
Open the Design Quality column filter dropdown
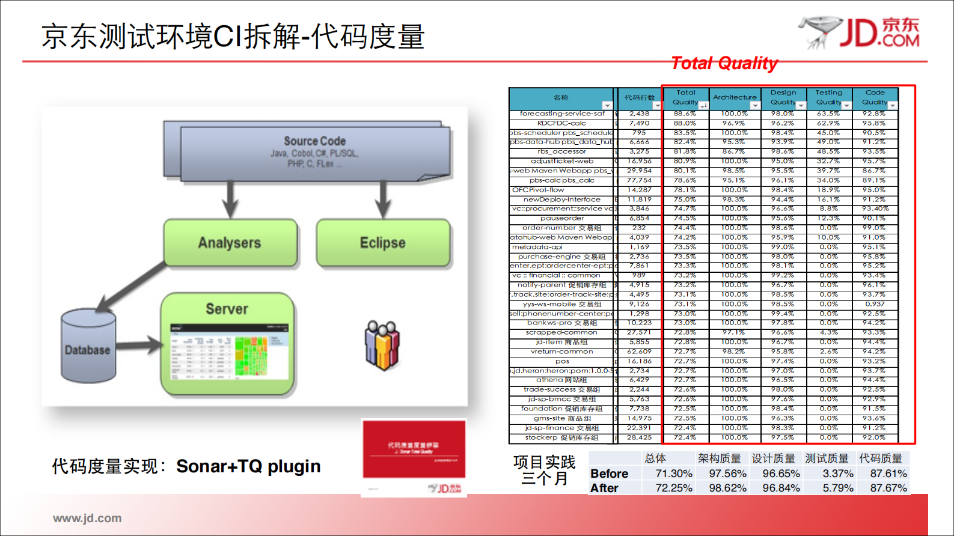pyautogui.click(x=801, y=106)
